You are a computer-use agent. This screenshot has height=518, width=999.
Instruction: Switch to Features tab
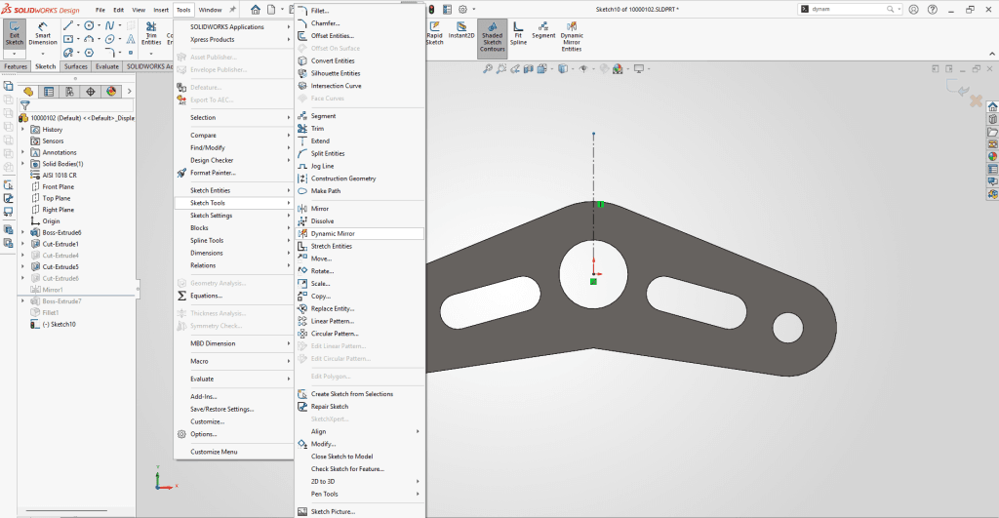(x=16, y=66)
